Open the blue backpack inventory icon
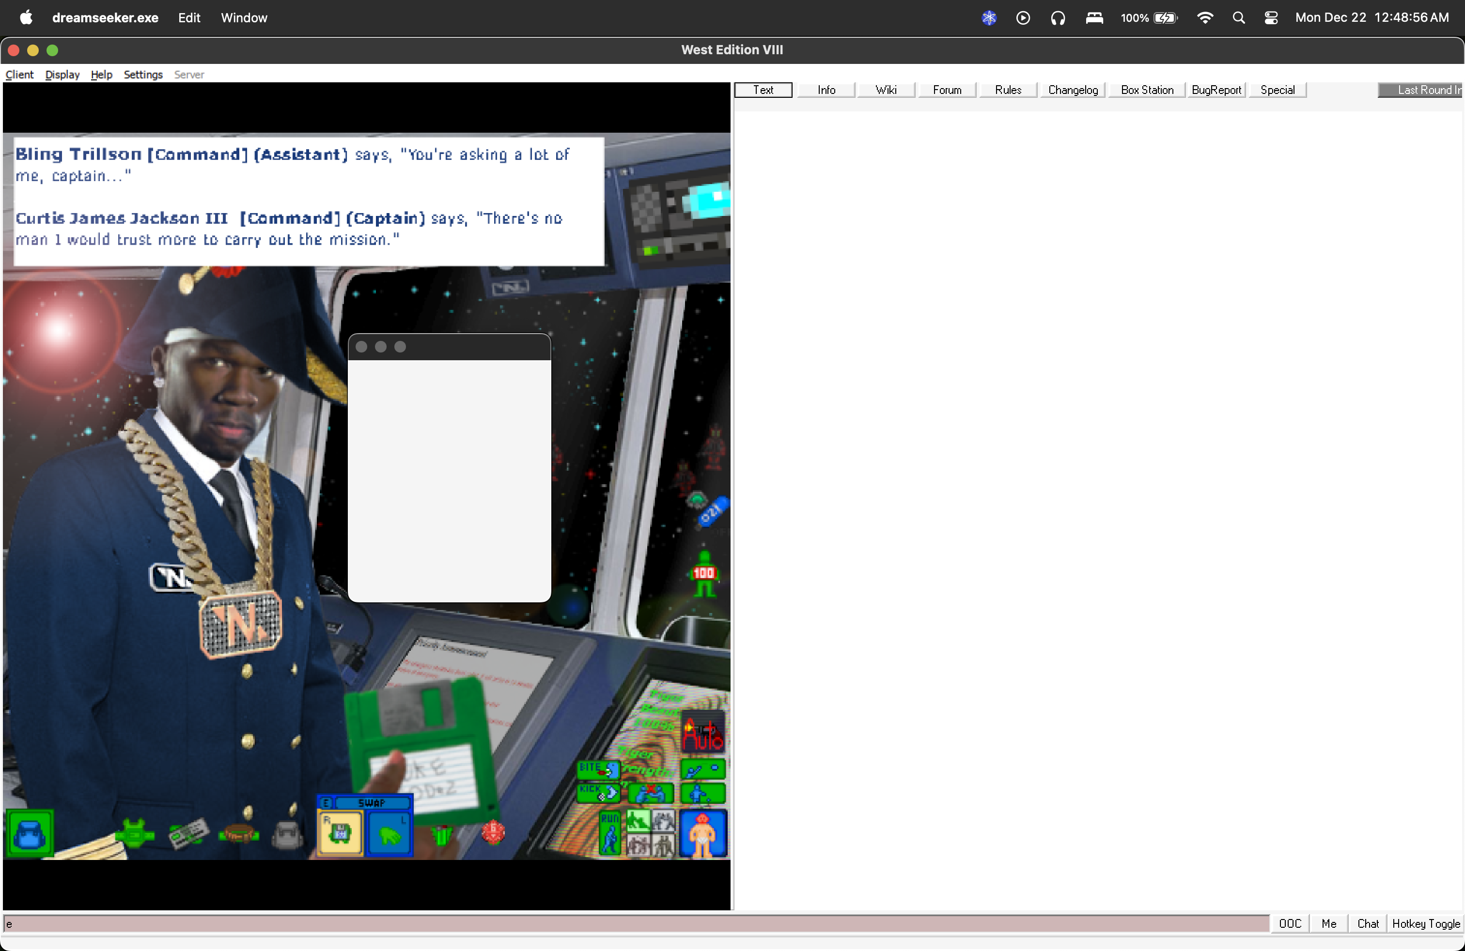This screenshot has height=951, width=1465. point(30,834)
